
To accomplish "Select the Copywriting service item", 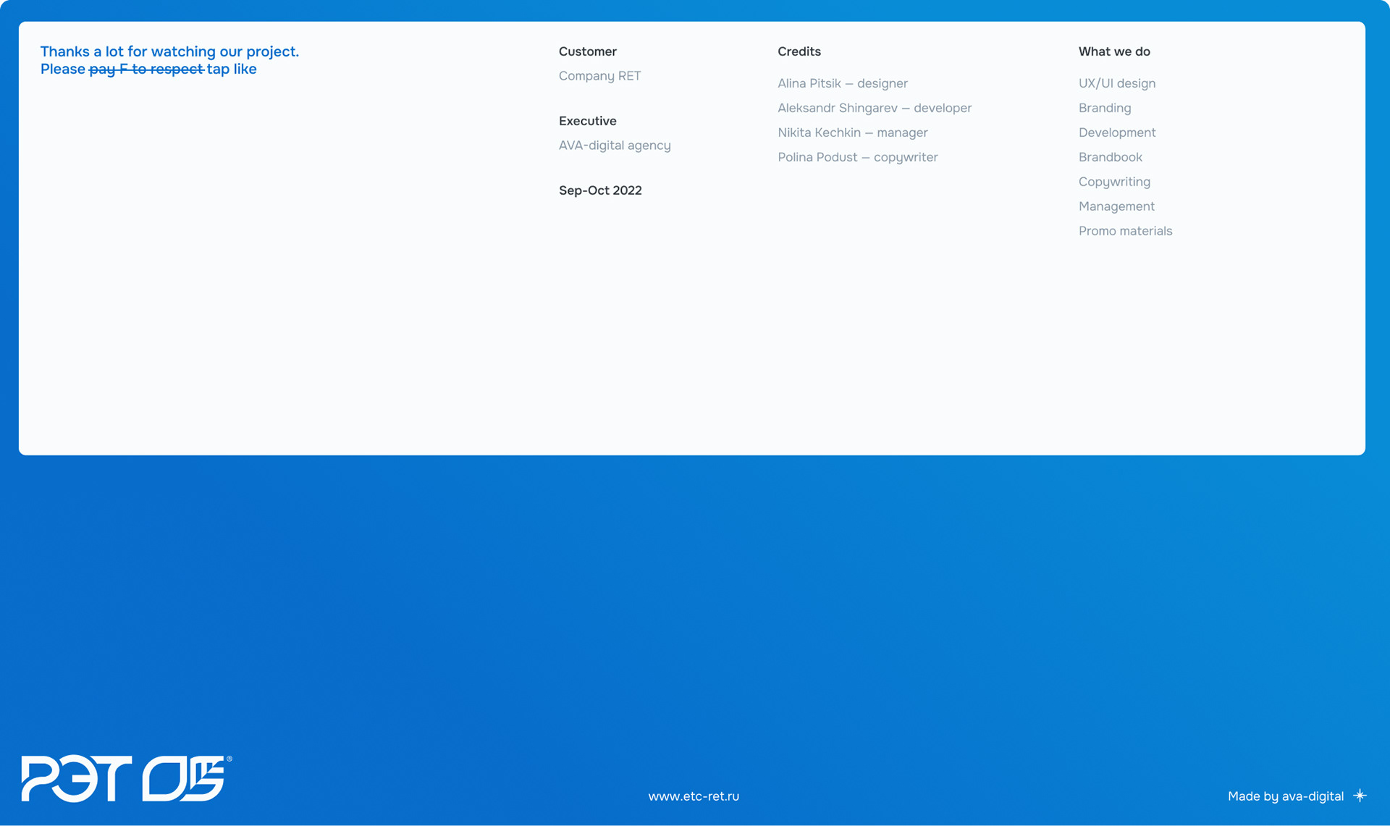I will 1113,182.
